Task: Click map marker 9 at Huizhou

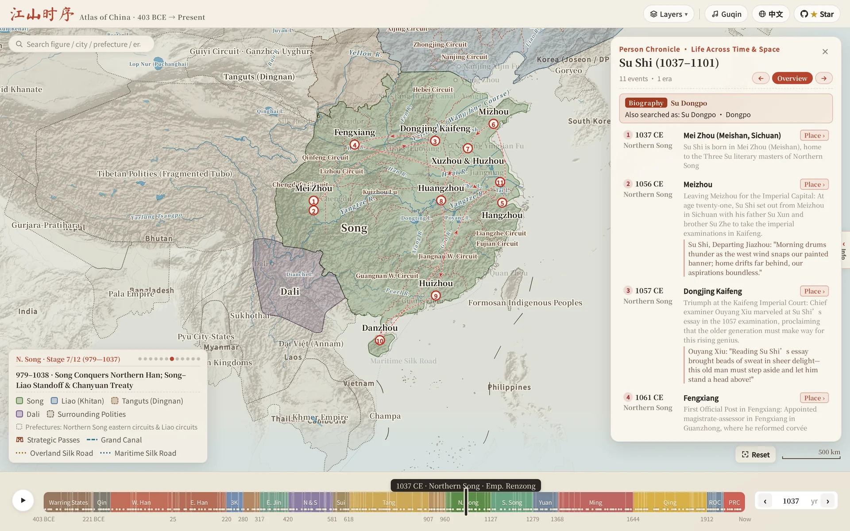Action: pos(436,296)
